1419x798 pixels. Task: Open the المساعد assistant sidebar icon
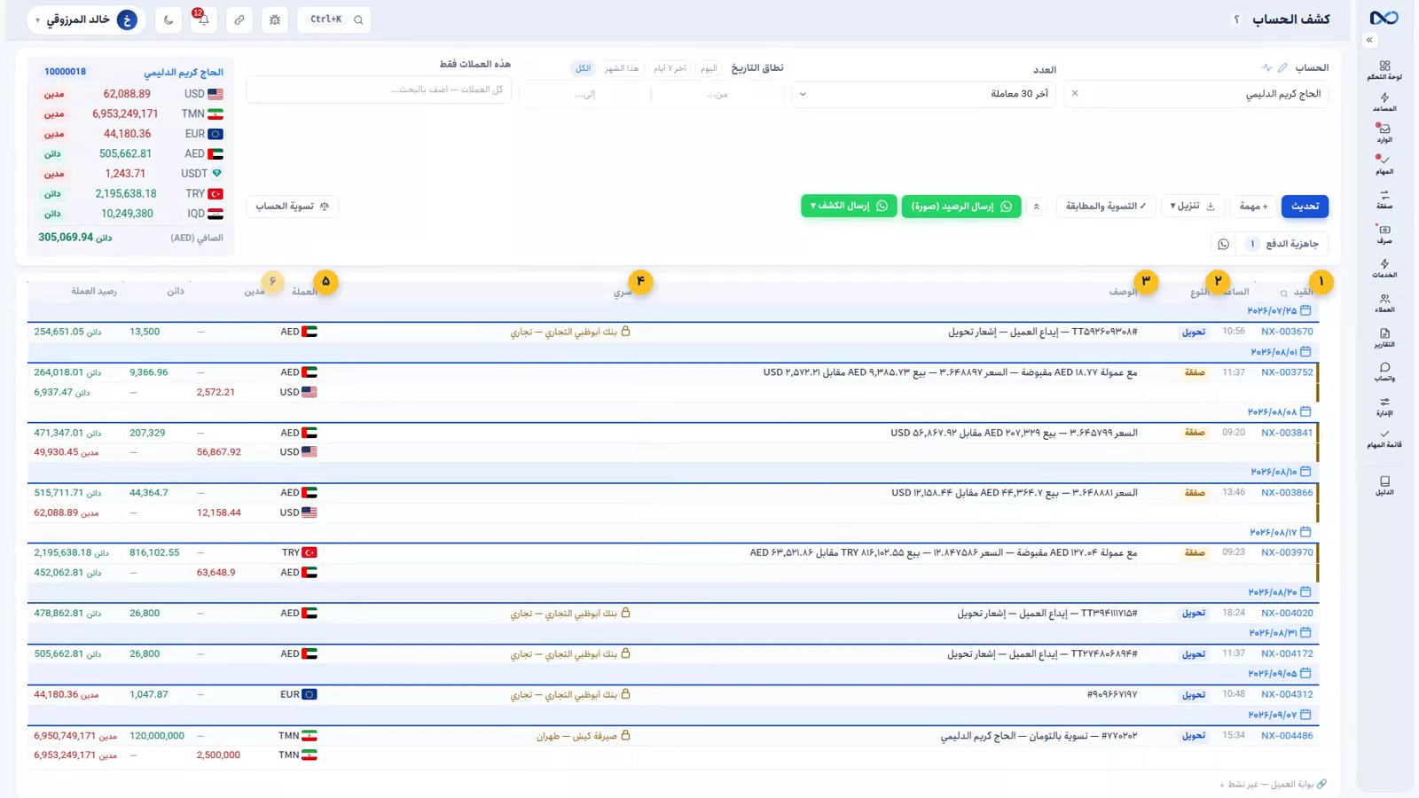point(1384,103)
